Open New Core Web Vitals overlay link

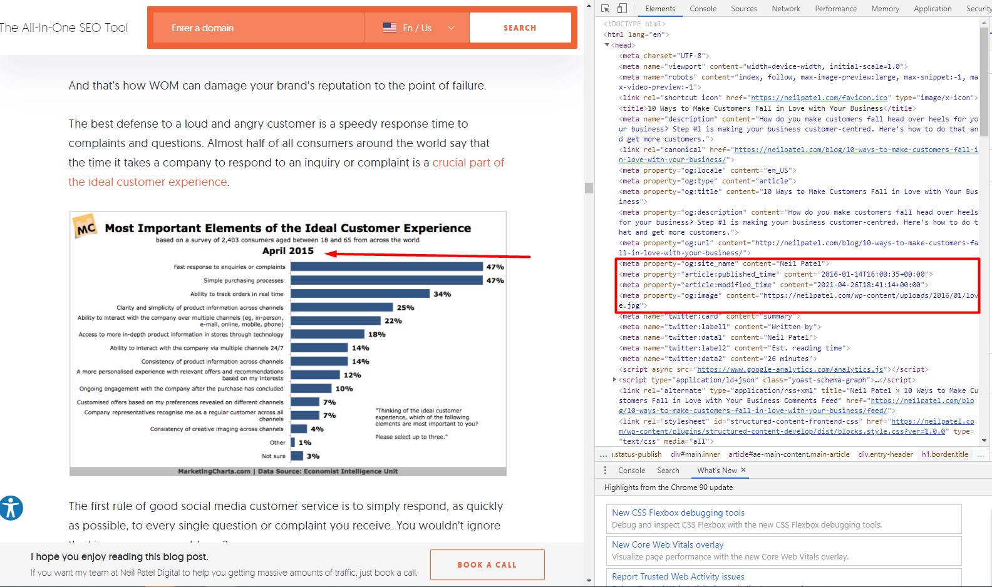click(x=668, y=544)
